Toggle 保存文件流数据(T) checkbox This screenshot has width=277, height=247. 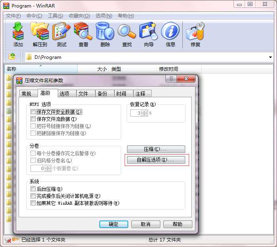pyautogui.click(x=33, y=119)
